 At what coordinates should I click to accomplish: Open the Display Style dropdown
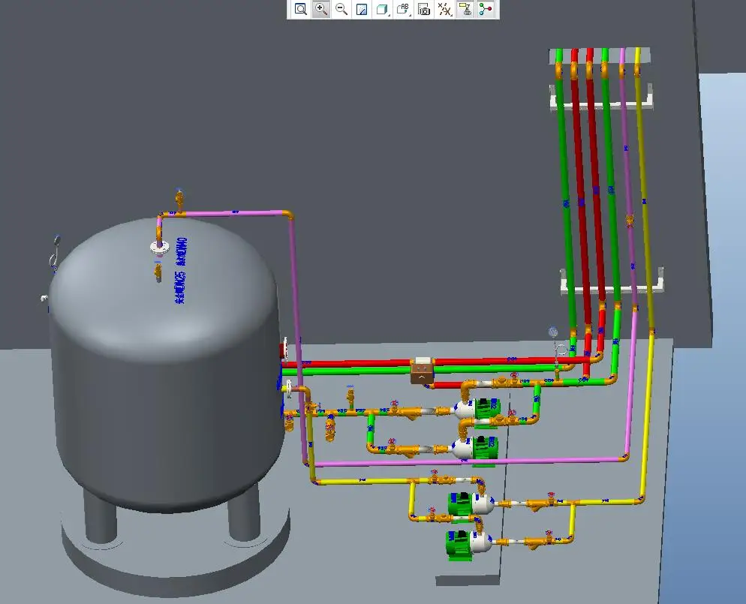coord(382,9)
